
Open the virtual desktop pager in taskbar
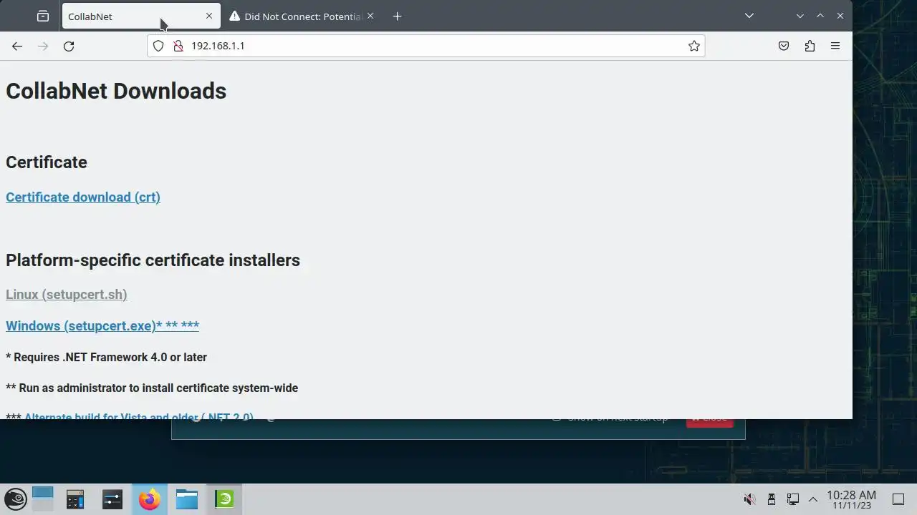click(x=43, y=499)
